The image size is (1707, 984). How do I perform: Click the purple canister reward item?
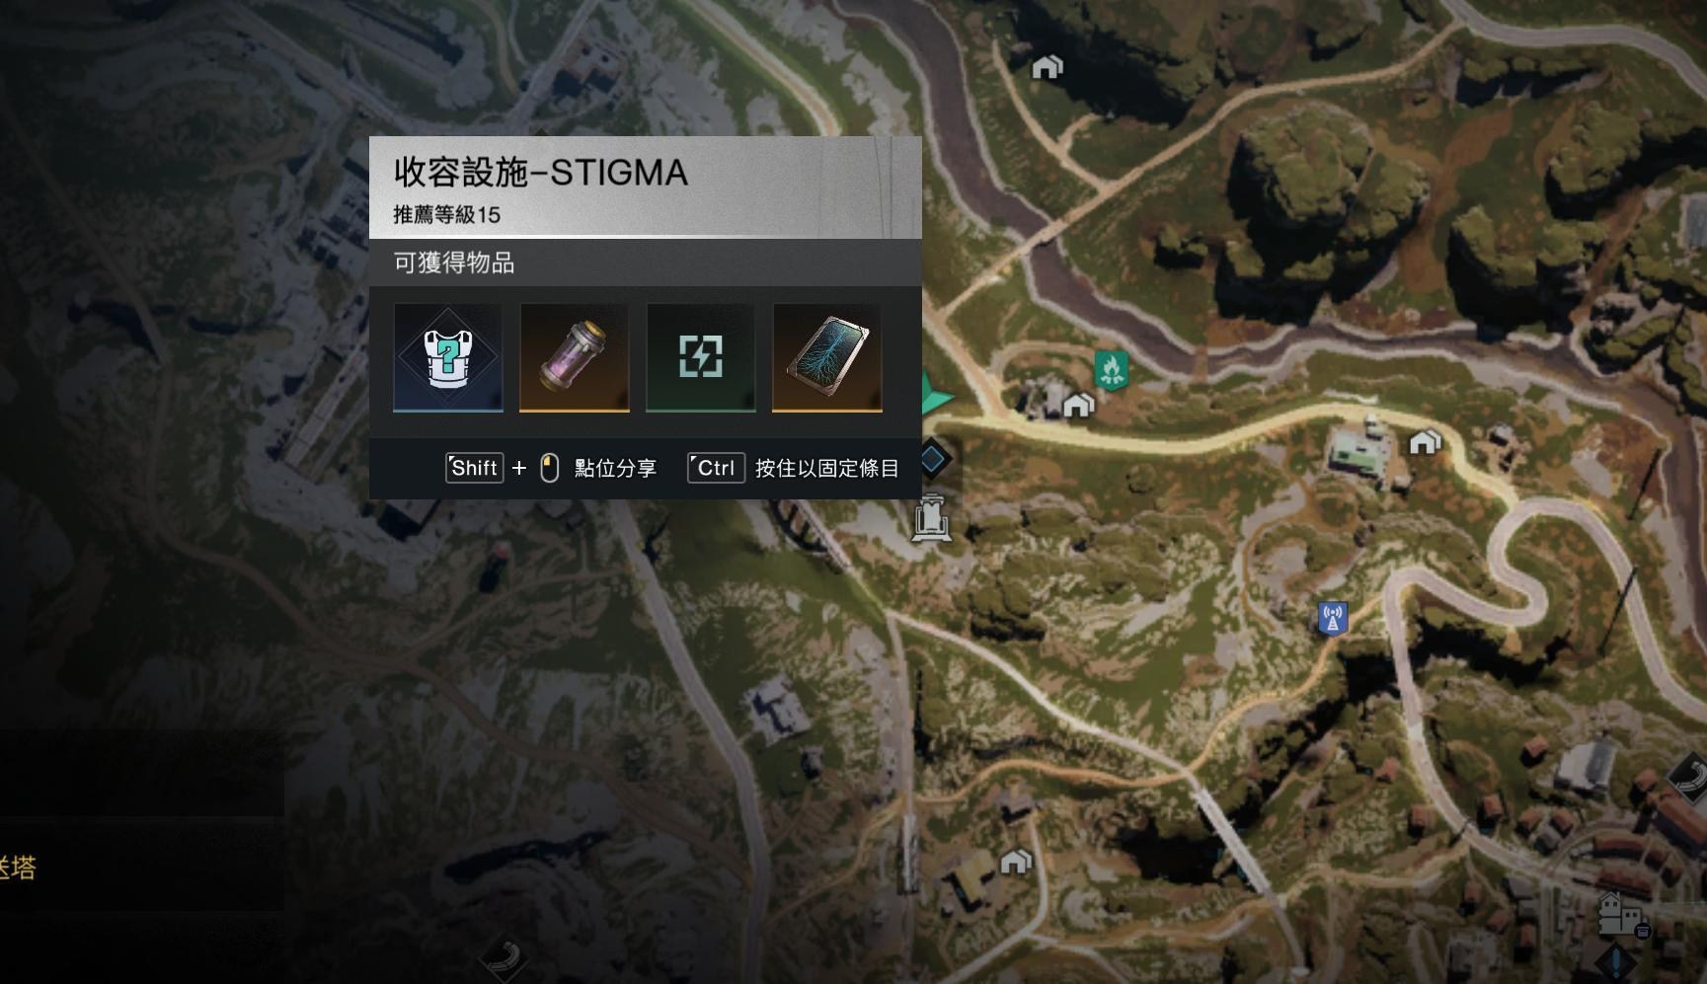pyautogui.click(x=575, y=357)
